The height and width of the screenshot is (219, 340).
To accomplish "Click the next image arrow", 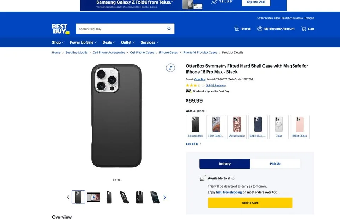I will pos(164,197).
